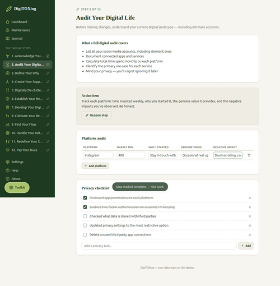The image size is (280, 286).
Task: Uncheck Reviewed app permissions on each platform
Action: pyautogui.click(x=85, y=198)
